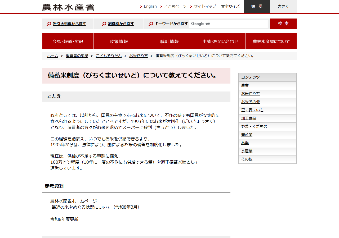Open the 農林水産省について menu
339x238 pixels.
[271, 41]
